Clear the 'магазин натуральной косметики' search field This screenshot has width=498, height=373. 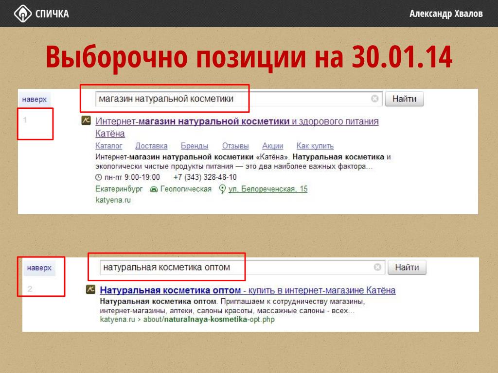(x=375, y=99)
